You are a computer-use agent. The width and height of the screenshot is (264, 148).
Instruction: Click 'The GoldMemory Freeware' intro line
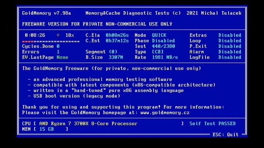[x=111, y=69]
